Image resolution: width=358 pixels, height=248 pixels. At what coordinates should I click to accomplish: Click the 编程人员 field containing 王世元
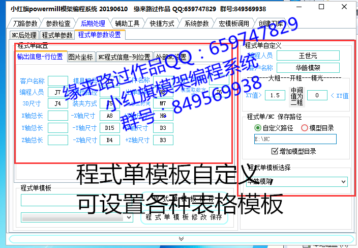click(x=308, y=56)
